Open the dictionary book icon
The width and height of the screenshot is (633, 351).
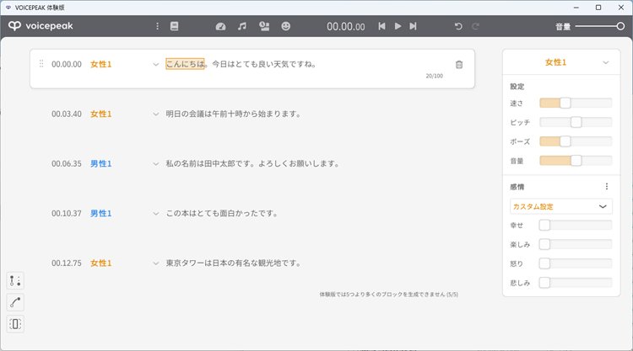174,26
